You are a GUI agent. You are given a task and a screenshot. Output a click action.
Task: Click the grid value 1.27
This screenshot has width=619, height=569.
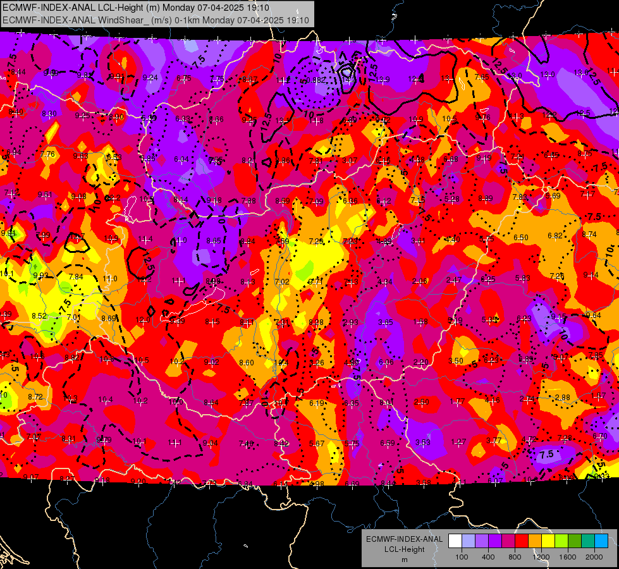[x=459, y=441]
